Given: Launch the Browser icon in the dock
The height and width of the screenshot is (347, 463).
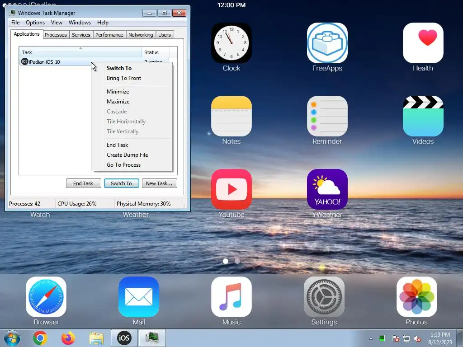Looking at the screenshot, I should pyautogui.click(x=46, y=296).
